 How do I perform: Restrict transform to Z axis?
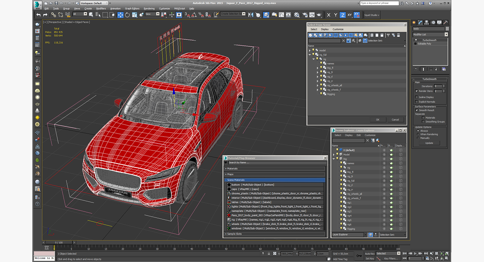342,15
